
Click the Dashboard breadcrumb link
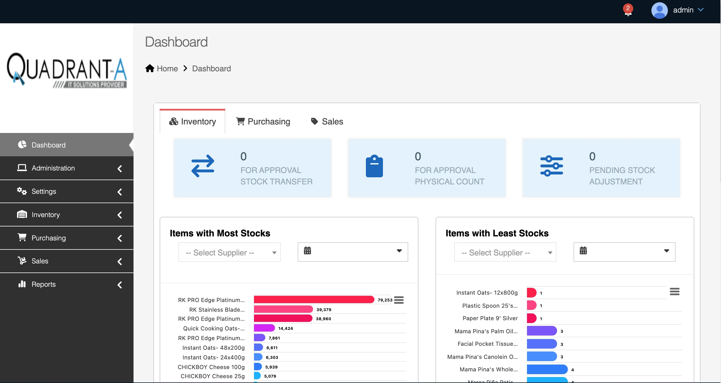tap(211, 68)
